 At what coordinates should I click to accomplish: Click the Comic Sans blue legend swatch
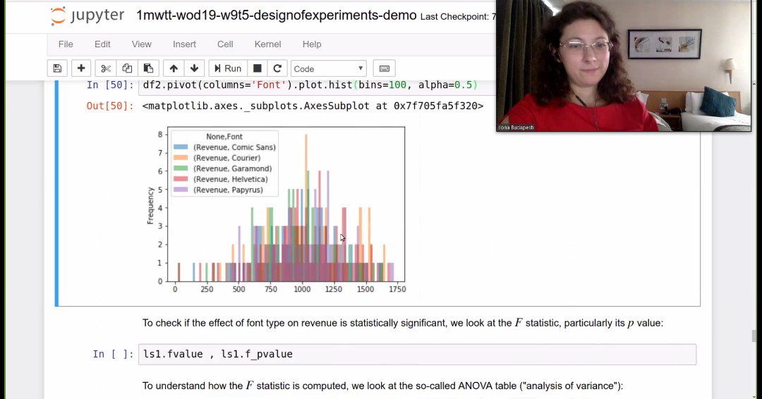tap(181, 147)
